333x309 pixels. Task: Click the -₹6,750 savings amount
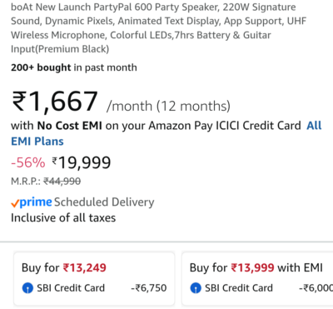point(149,288)
